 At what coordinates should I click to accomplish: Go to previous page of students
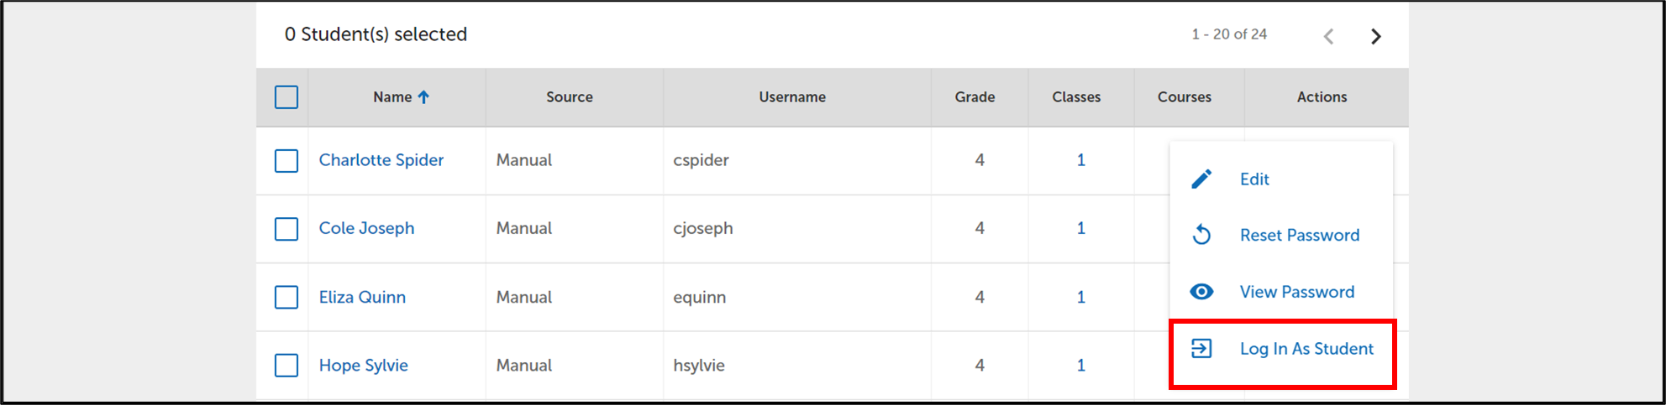[1328, 36]
